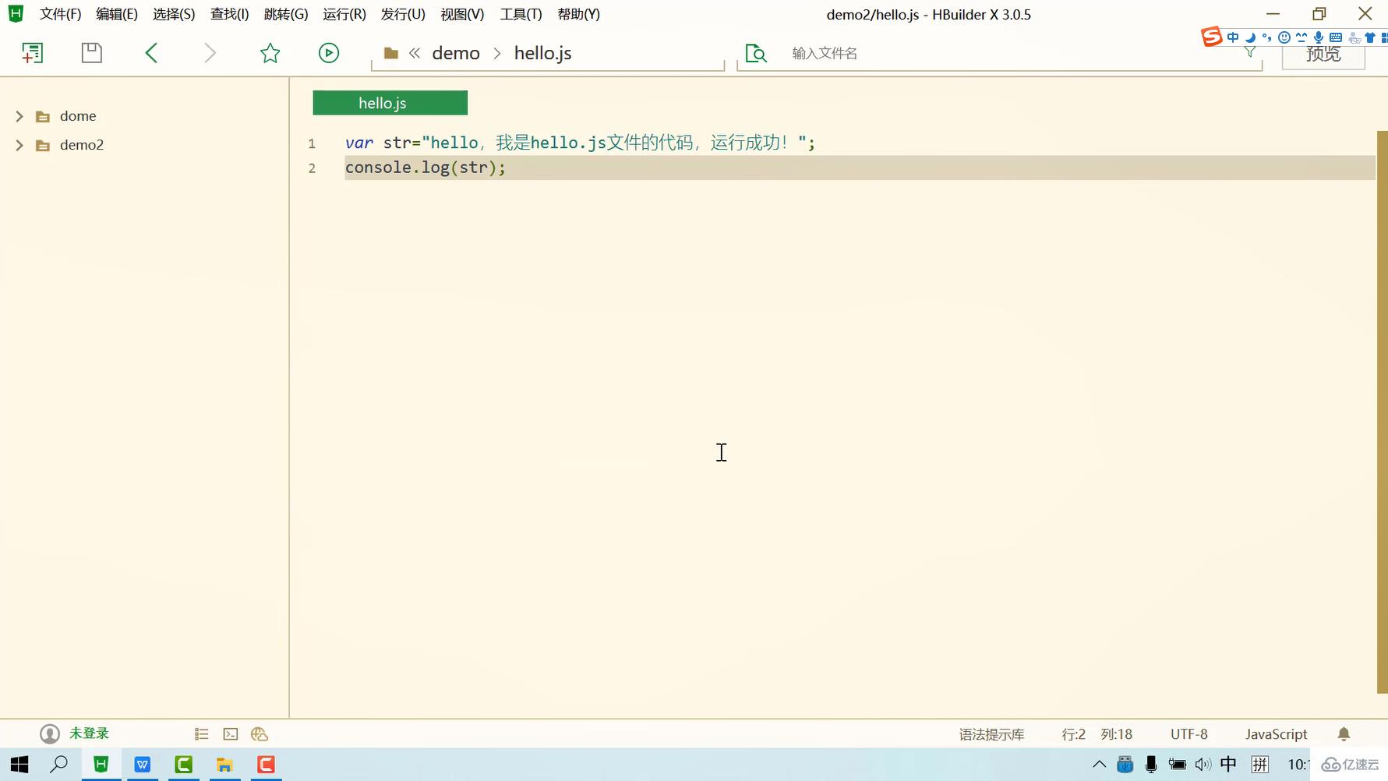
Task: Open notifications bell icon
Action: point(1344,734)
